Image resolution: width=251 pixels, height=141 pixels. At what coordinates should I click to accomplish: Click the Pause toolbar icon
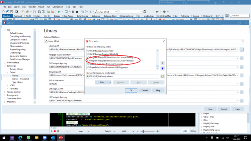73,12
